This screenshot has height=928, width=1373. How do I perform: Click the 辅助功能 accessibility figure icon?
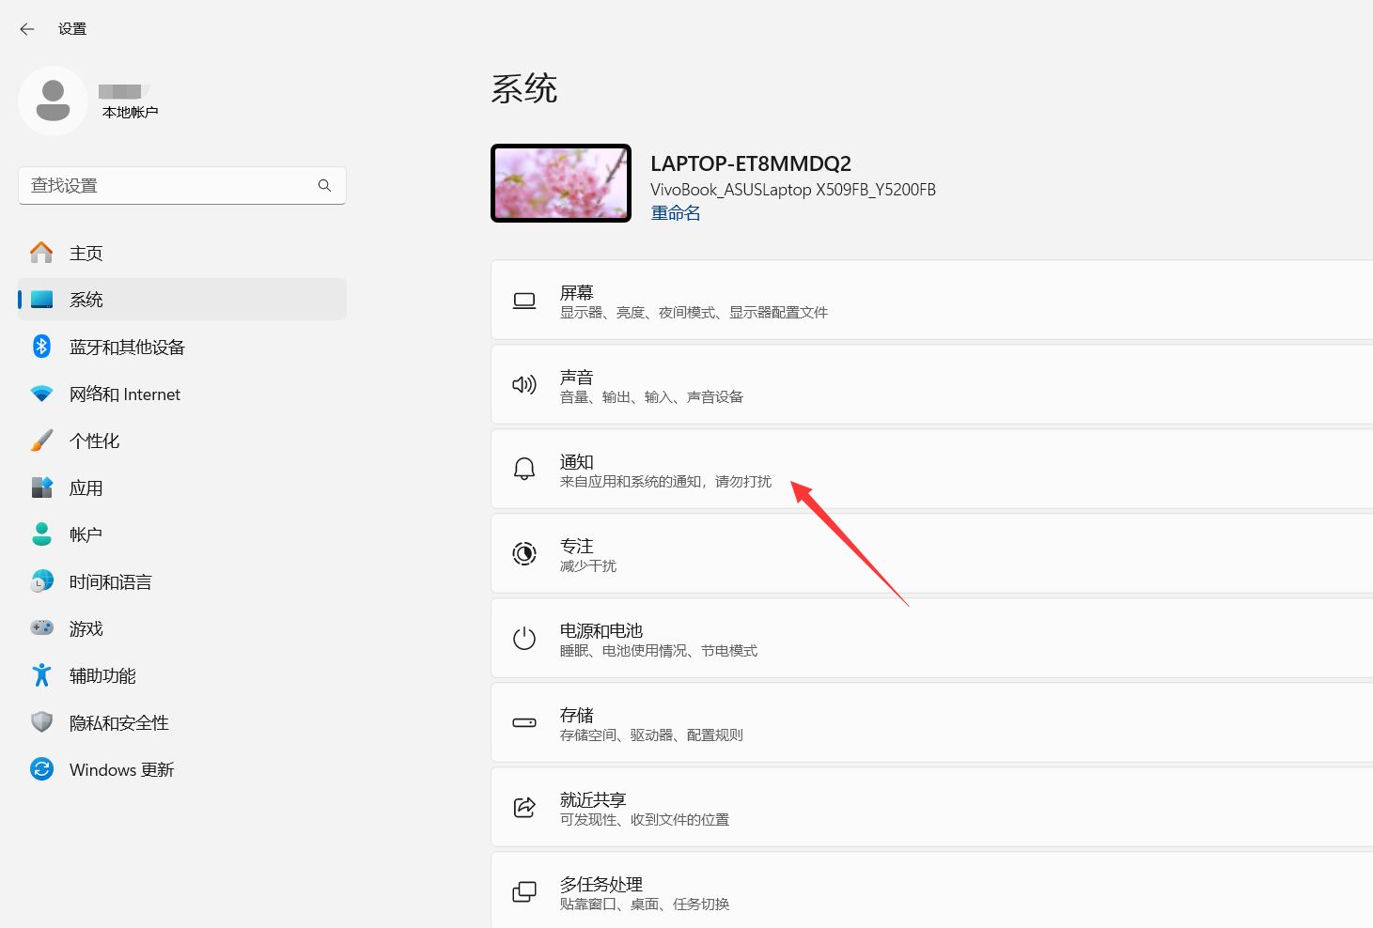[x=41, y=675]
